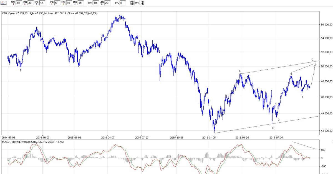
Task: Click the SMA 1 period field showing 15
Action: 18,3
